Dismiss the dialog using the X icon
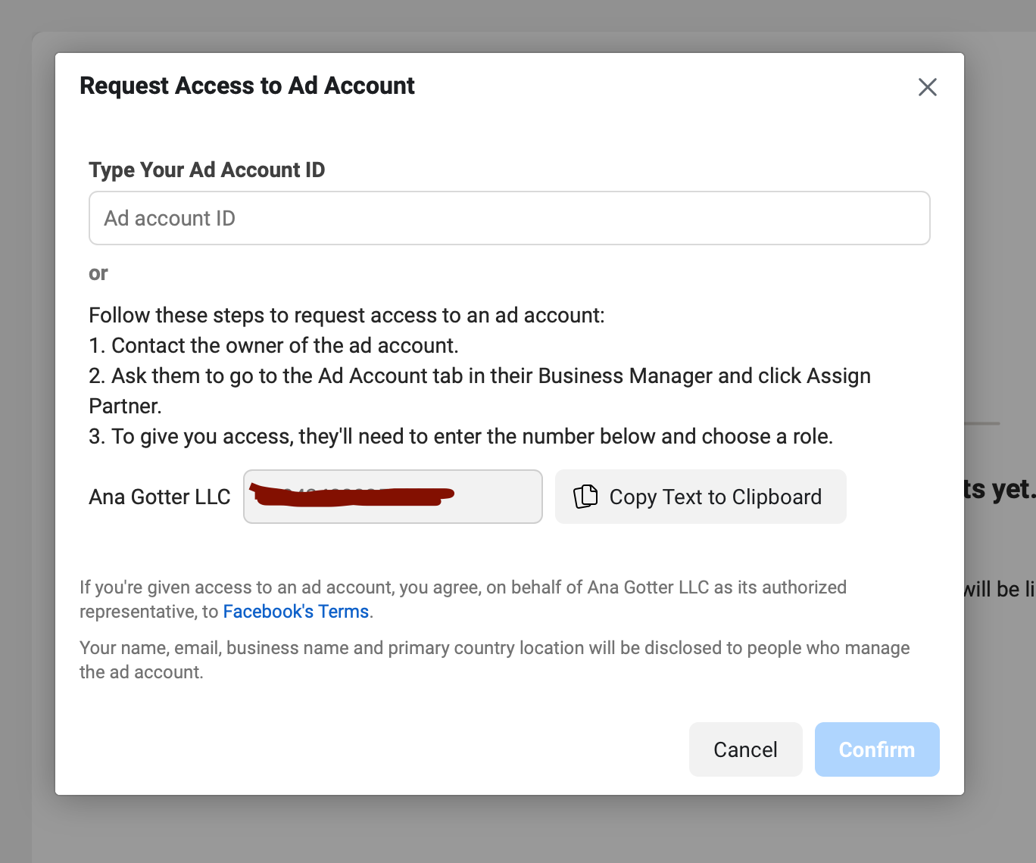This screenshot has width=1036, height=863. tap(927, 87)
